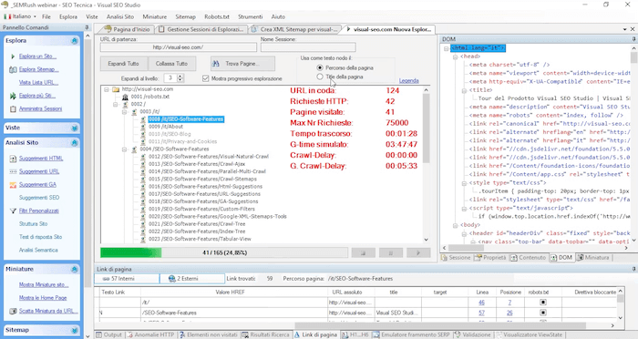Click the Amministra Sessioni icon
Screen dimensions: 638x339
tap(13, 109)
